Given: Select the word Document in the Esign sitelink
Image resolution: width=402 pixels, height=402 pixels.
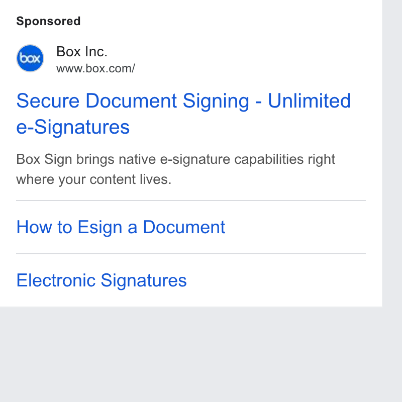Looking at the screenshot, I should click(184, 227).
